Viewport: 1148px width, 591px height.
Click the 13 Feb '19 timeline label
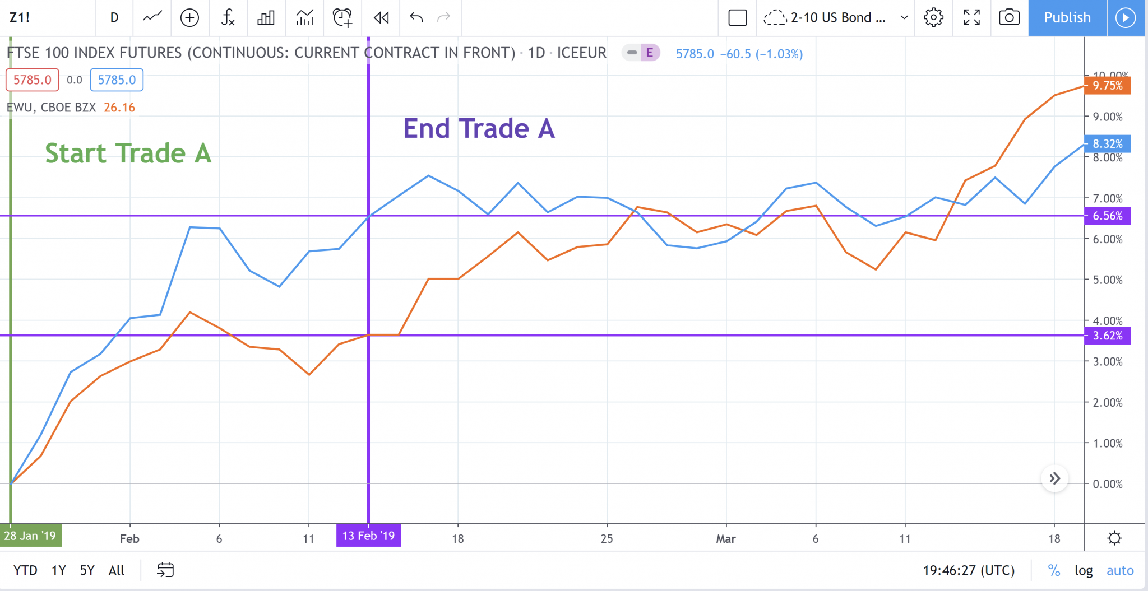pos(368,536)
